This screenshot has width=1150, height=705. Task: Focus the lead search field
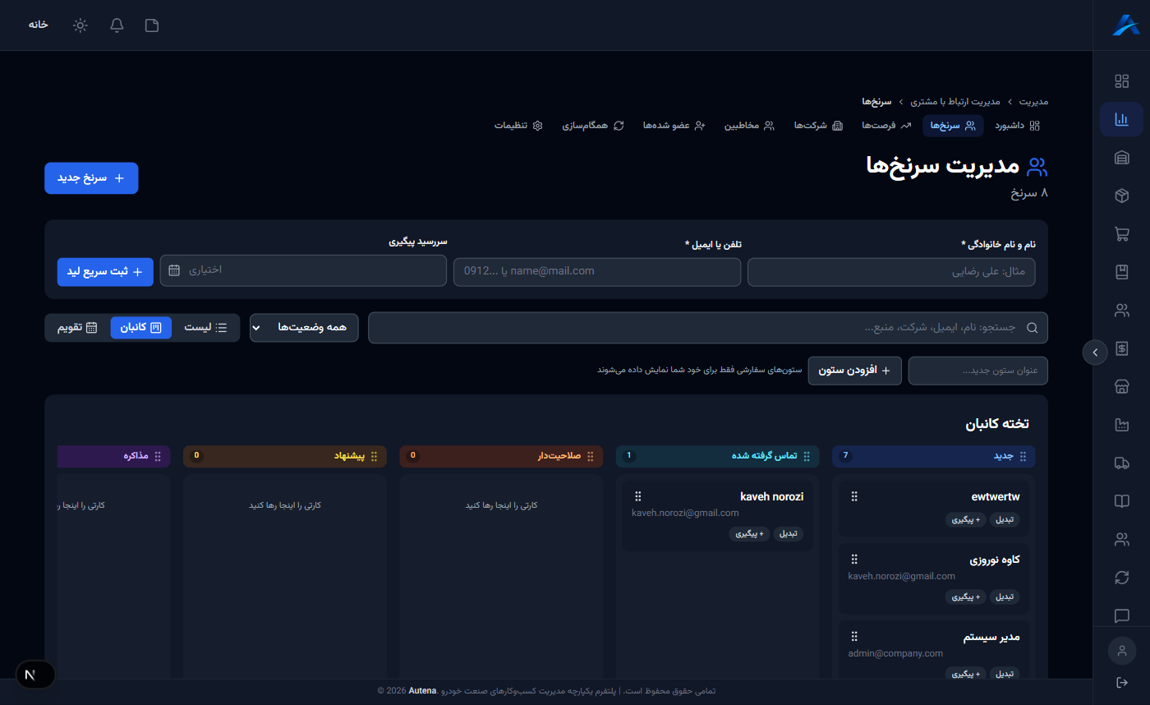[708, 327]
